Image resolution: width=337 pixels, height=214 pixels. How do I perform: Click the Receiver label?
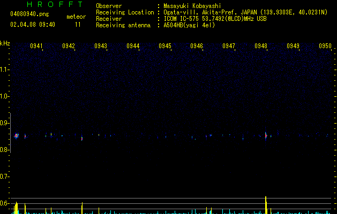click(x=109, y=19)
